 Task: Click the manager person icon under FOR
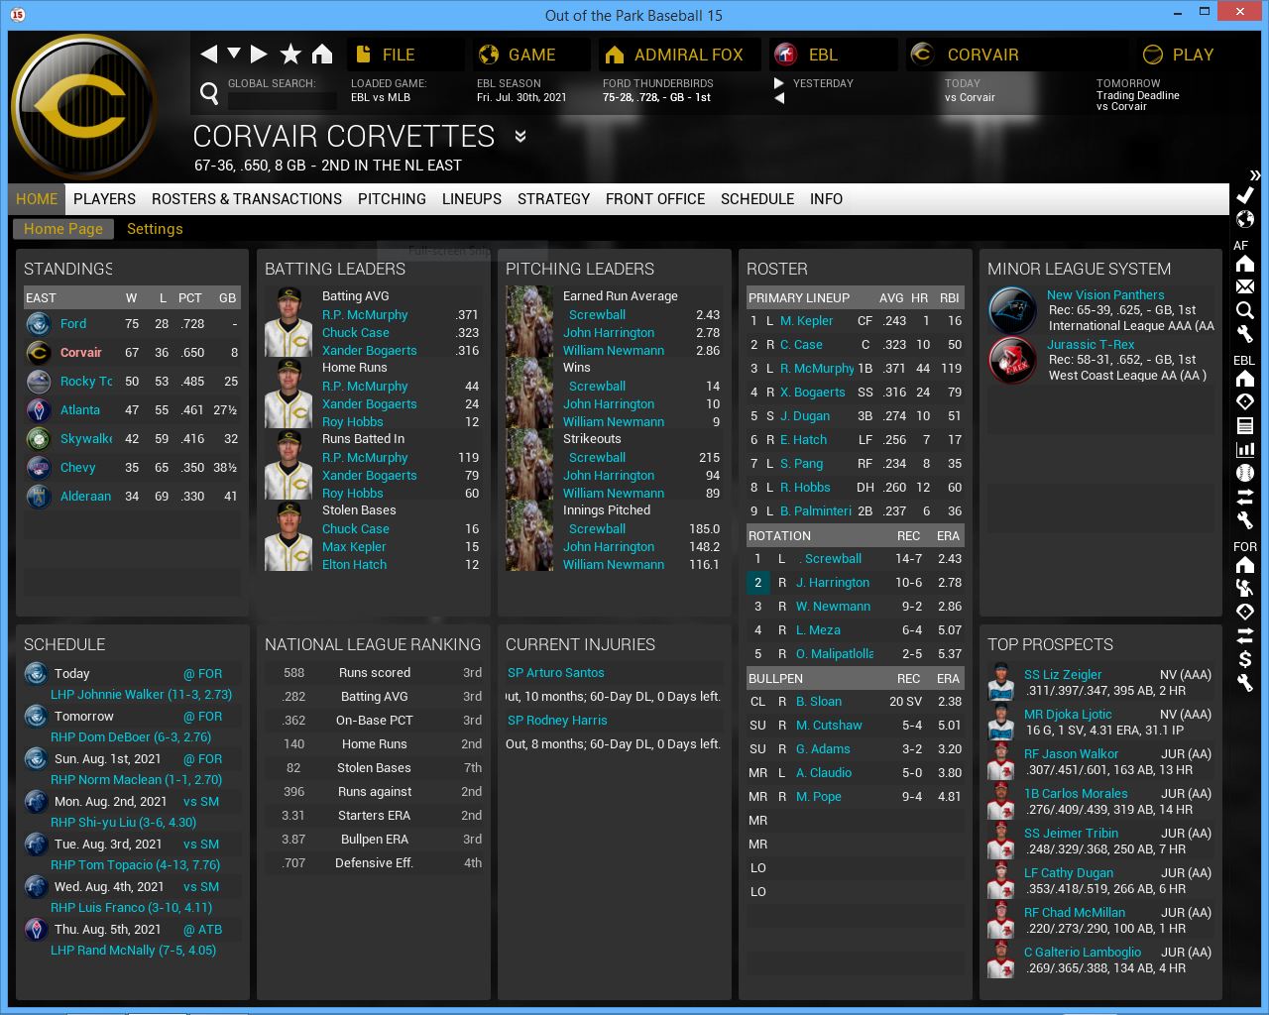pyautogui.click(x=1245, y=588)
